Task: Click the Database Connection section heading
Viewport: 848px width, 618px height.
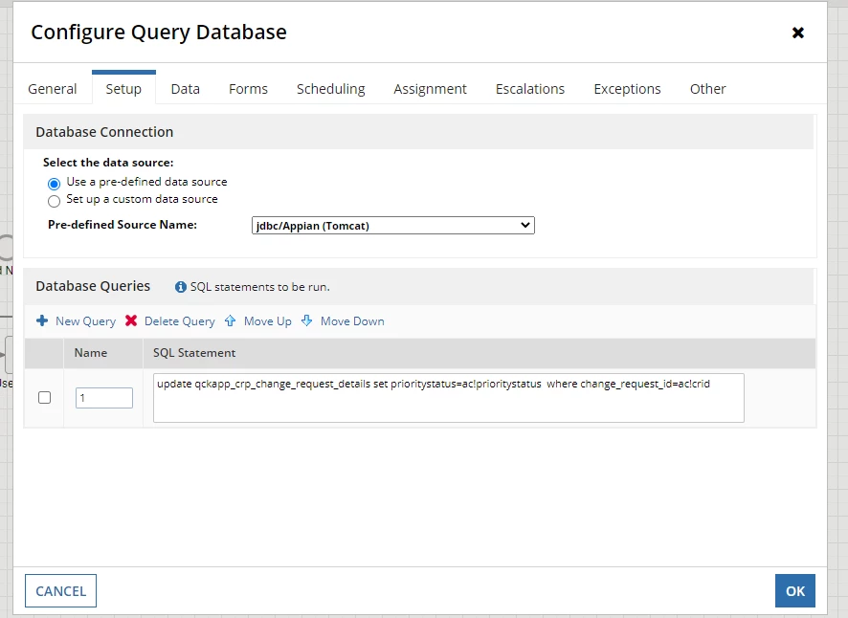Action: (104, 132)
